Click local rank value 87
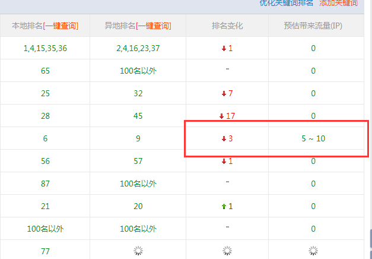This screenshot has height=259, width=372. (x=45, y=184)
